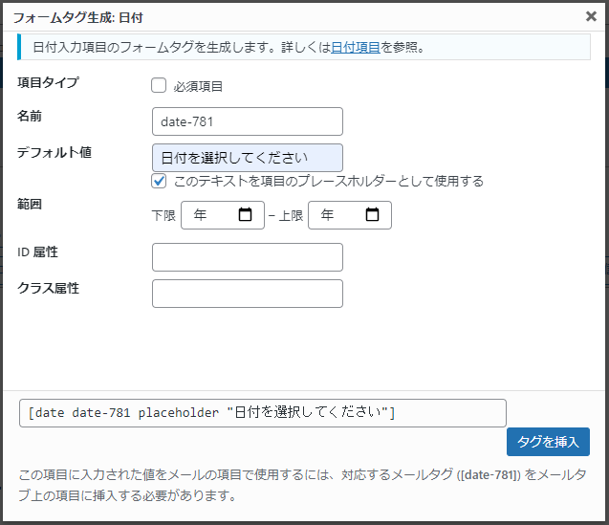This screenshot has width=609, height=525.
Task: Focus the 名前 field containing date-781
Action: pos(248,121)
